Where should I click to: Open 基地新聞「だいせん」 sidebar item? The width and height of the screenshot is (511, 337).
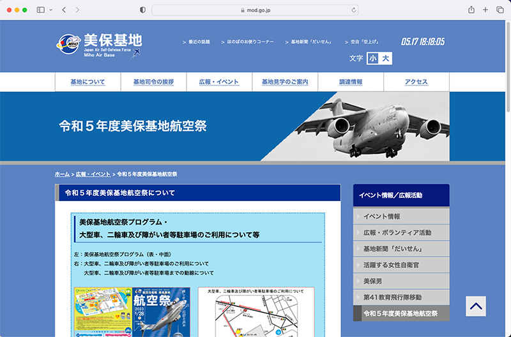click(401, 249)
